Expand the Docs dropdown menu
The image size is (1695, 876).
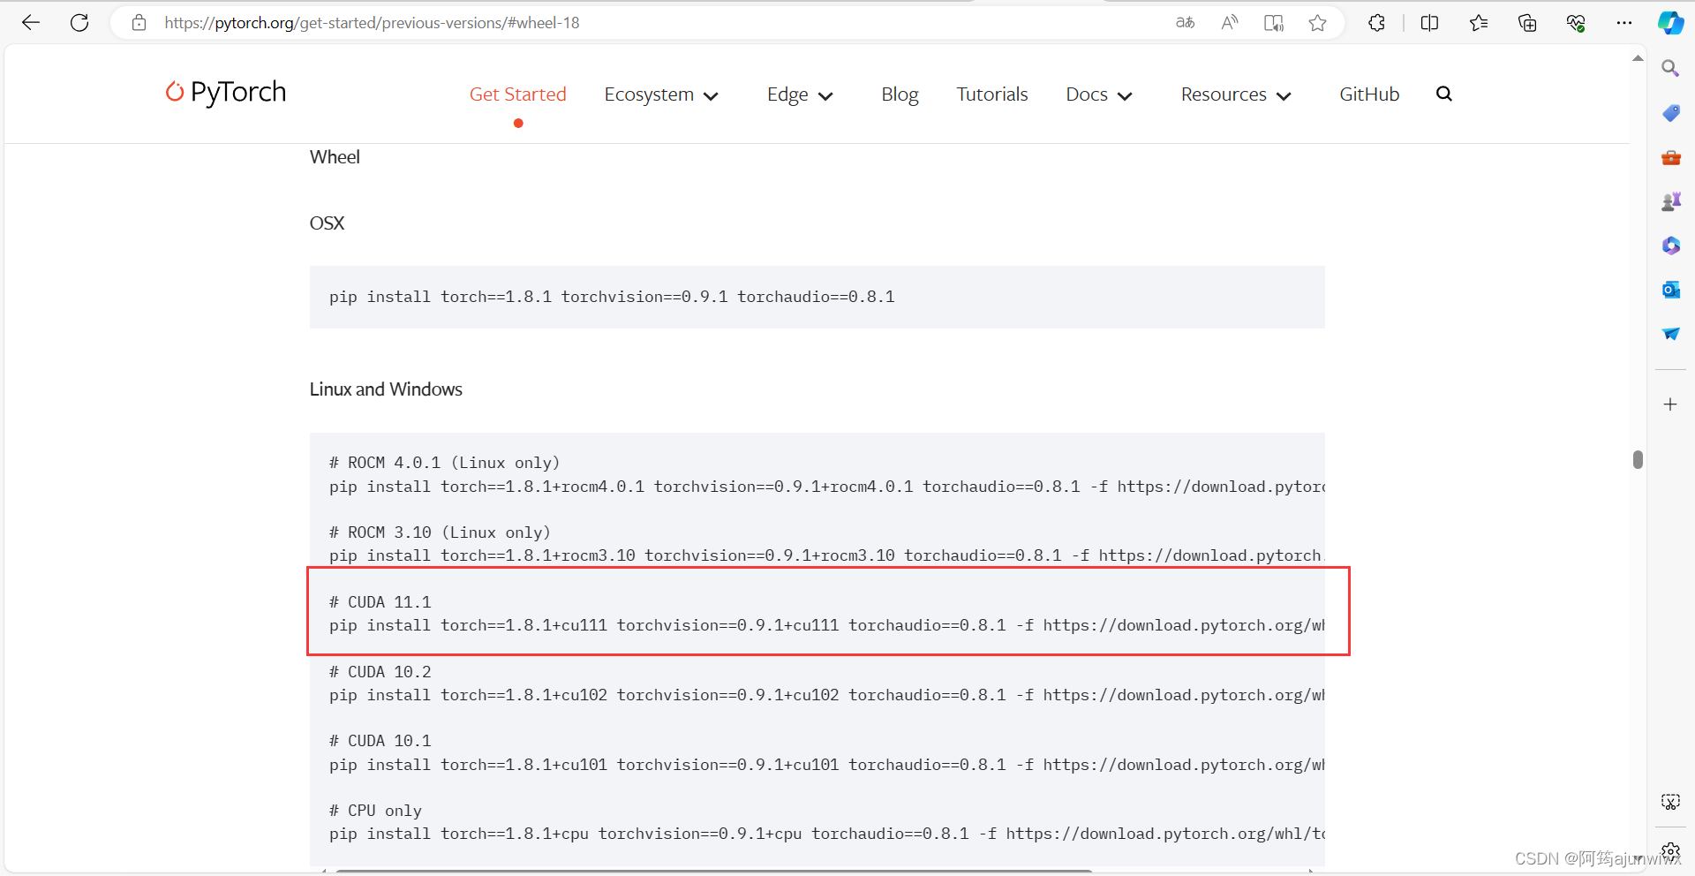pyautogui.click(x=1098, y=94)
